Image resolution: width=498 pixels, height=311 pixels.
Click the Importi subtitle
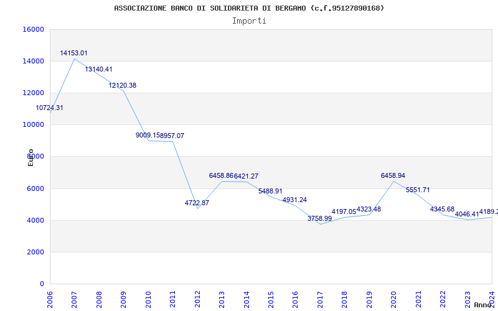click(x=249, y=21)
